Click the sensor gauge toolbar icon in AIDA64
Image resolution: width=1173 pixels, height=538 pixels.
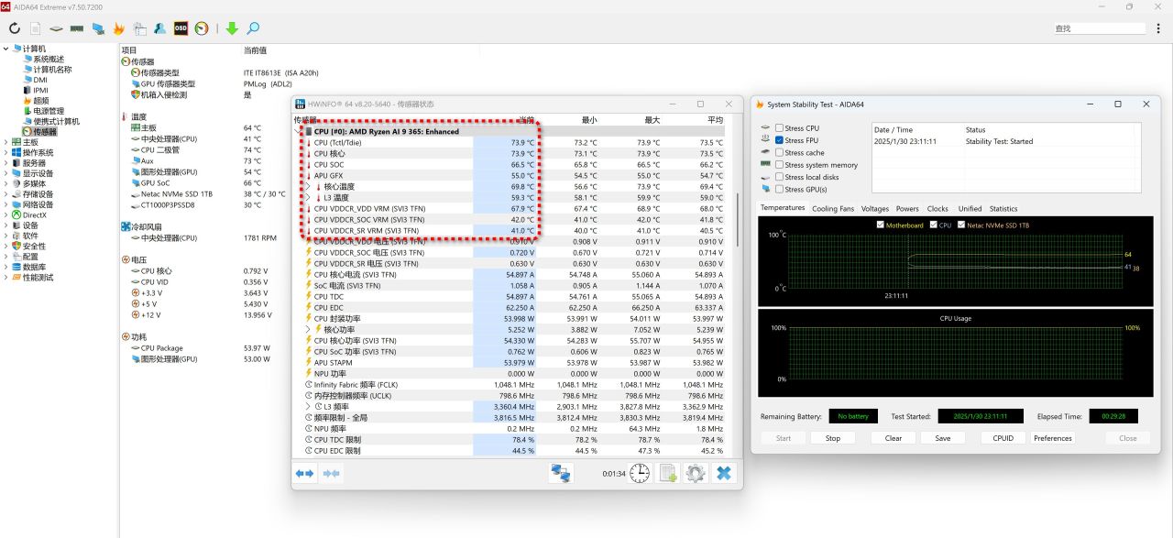(x=202, y=28)
